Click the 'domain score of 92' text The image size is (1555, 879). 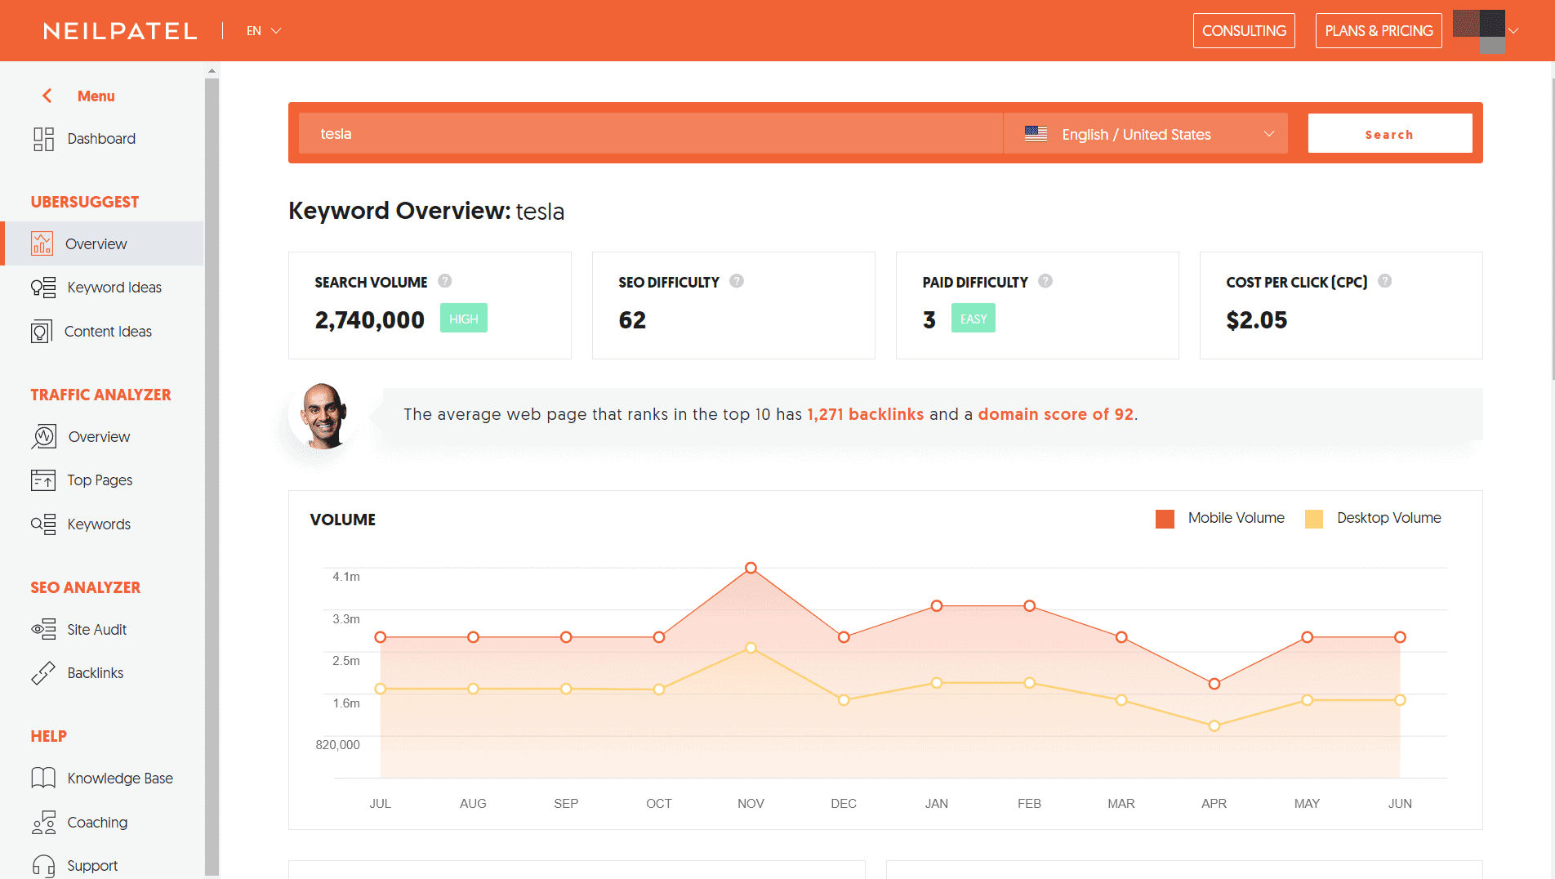[1056, 414]
